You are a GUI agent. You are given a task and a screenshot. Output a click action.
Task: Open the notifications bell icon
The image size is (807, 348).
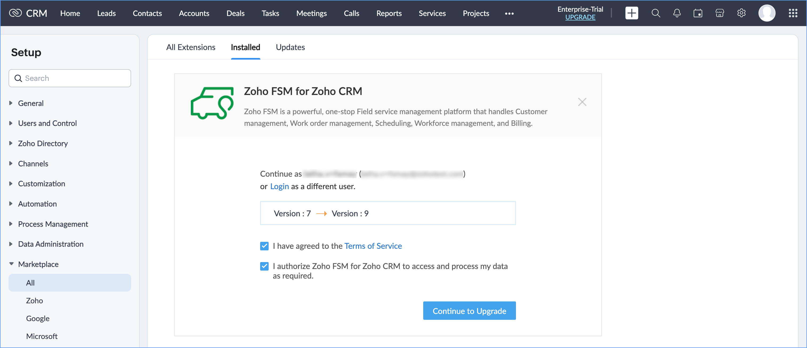(677, 13)
